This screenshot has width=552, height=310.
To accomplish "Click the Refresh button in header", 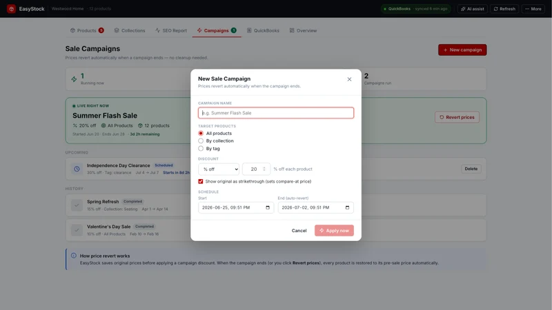I will [x=504, y=9].
